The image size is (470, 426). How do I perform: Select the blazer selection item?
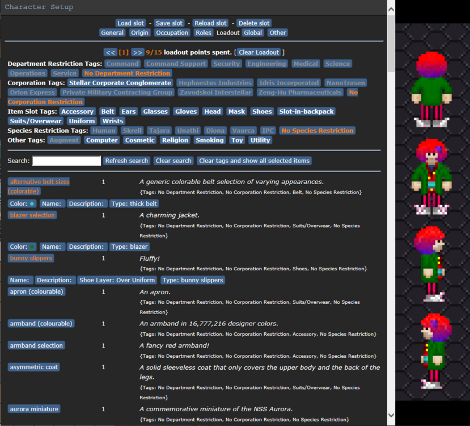pos(32,214)
